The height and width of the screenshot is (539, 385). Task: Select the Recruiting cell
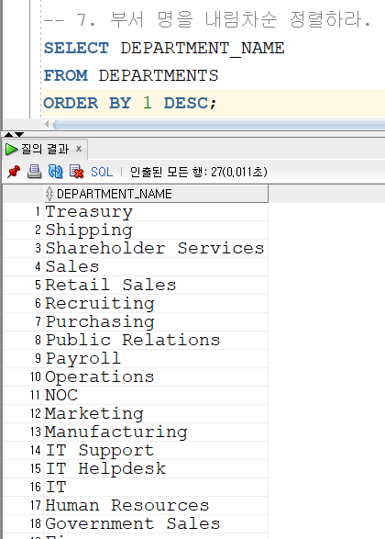pyautogui.click(x=156, y=304)
